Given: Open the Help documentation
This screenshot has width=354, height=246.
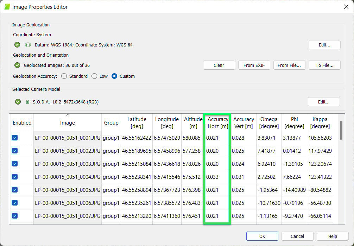Looking at the screenshot, I should coord(332,236).
